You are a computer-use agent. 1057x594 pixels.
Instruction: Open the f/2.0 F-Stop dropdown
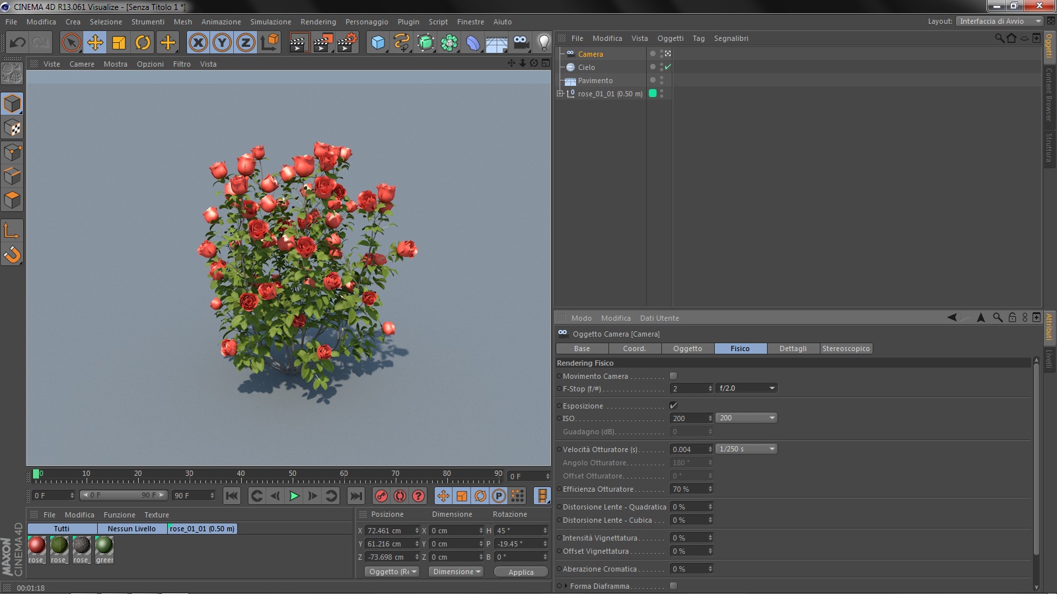tap(746, 389)
